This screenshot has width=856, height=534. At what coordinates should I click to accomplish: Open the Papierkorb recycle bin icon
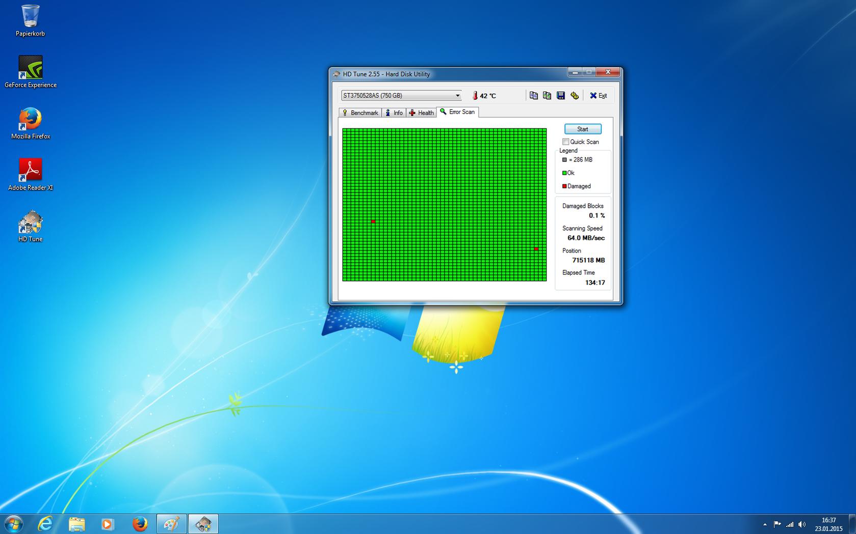30,20
